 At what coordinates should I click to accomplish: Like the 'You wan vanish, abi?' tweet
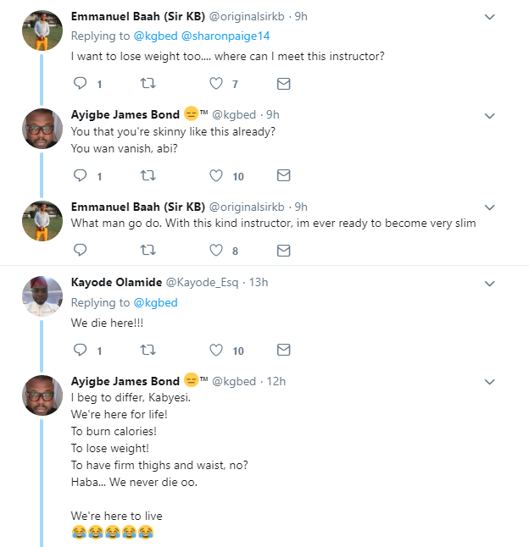(216, 176)
